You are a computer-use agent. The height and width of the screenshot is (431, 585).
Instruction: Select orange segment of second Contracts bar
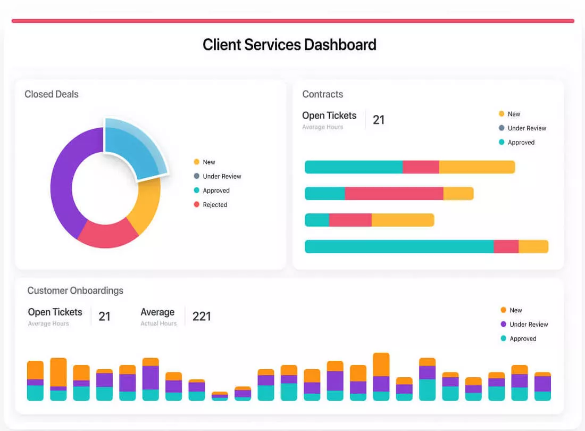(458, 193)
